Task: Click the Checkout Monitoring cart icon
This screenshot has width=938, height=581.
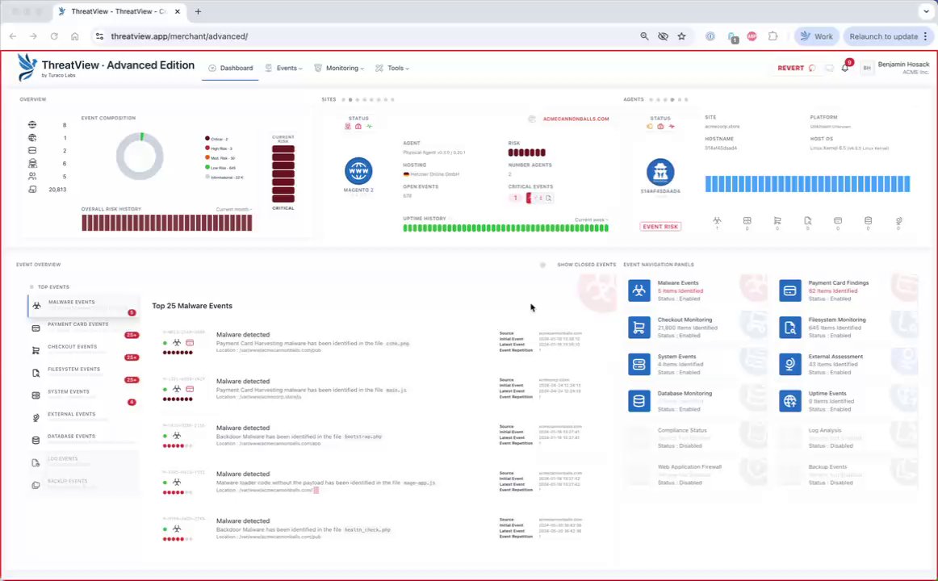Action: 639,328
